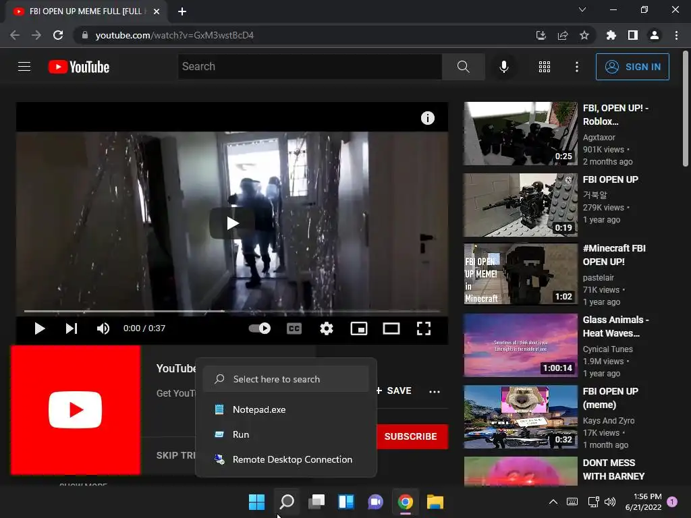Install app icon in address bar

coord(541,35)
